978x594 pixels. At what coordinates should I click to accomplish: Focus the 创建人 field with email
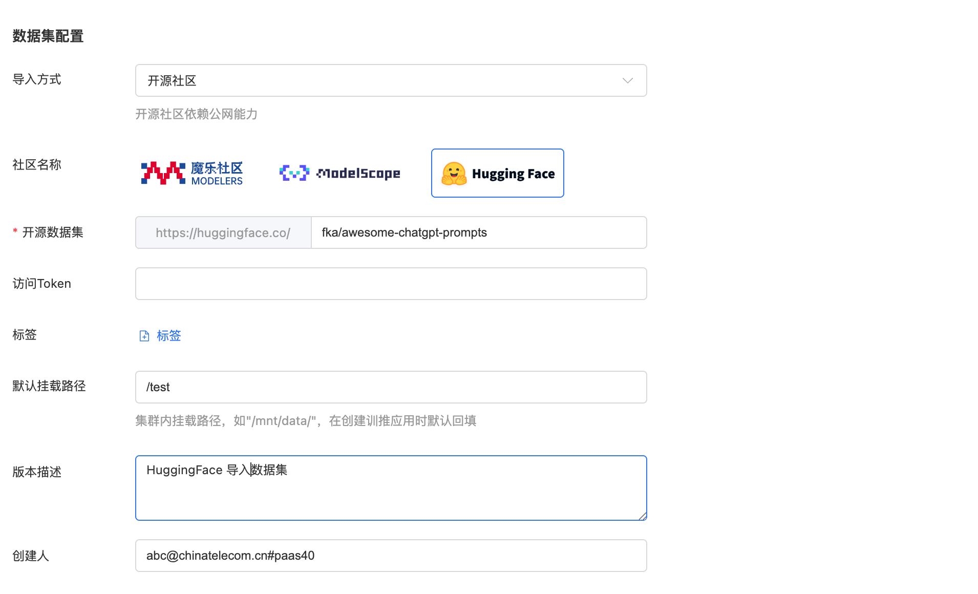pyautogui.click(x=391, y=556)
